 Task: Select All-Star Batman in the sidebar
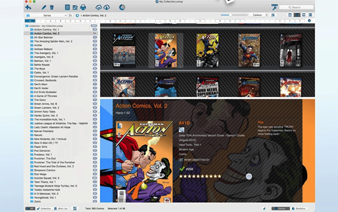pos(43,37)
